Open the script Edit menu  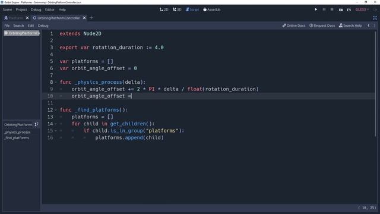coord(31,26)
